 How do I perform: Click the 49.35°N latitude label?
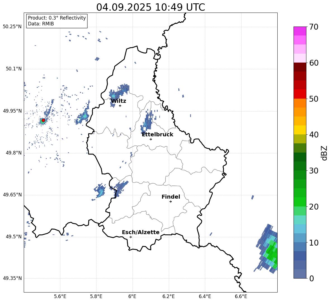[12, 278]
